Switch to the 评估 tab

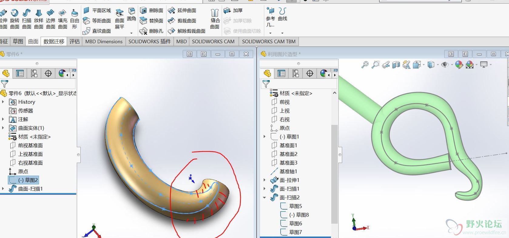coord(74,41)
